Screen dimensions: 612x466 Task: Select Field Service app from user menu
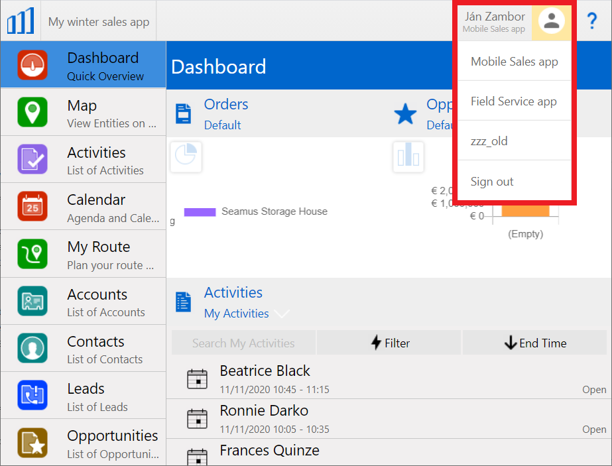(514, 101)
